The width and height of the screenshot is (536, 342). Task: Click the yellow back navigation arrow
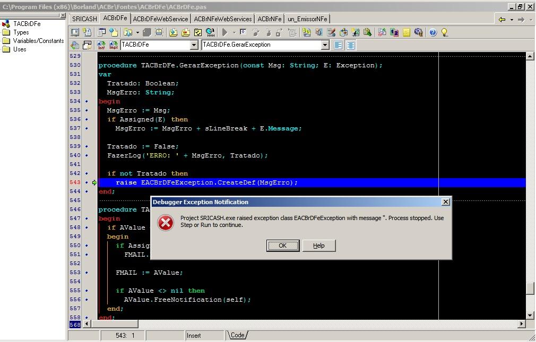point(502,20)
